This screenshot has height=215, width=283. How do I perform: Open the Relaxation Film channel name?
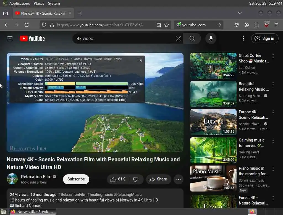[x=36, y=177]
